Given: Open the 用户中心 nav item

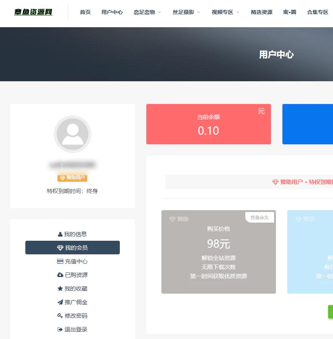Looking at the screenshot, I should 112,12.
